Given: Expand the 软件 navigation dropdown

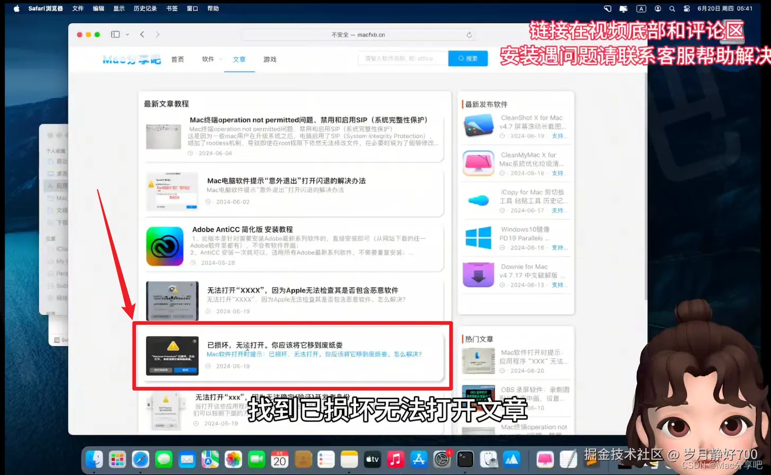Looking at the screenshot, I should (x=210, y=59).
